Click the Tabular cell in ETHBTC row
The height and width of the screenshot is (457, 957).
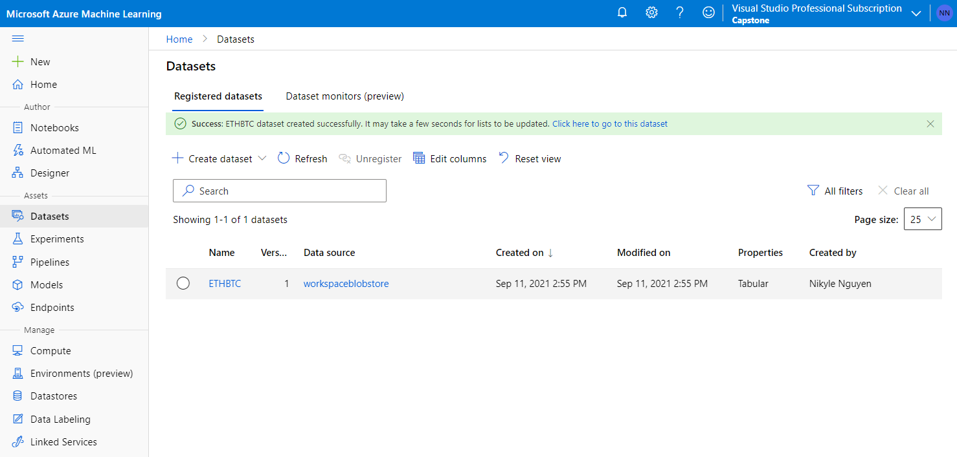pyautogui.click(x=753, y=284)
